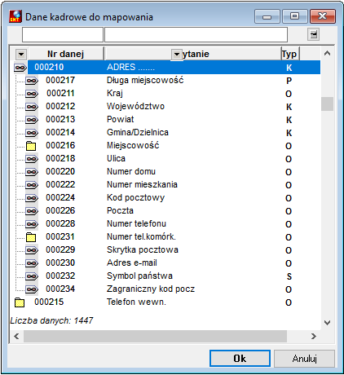Sort by the Nr danej column header

pyautogui.click(x=66, y=54)
